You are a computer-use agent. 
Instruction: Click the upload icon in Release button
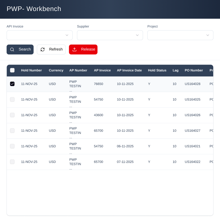[75, 50]
